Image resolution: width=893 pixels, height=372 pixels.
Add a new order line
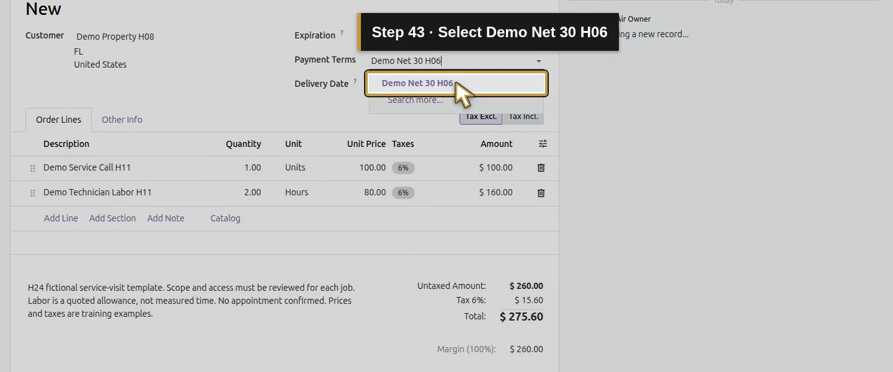(61, 218)
